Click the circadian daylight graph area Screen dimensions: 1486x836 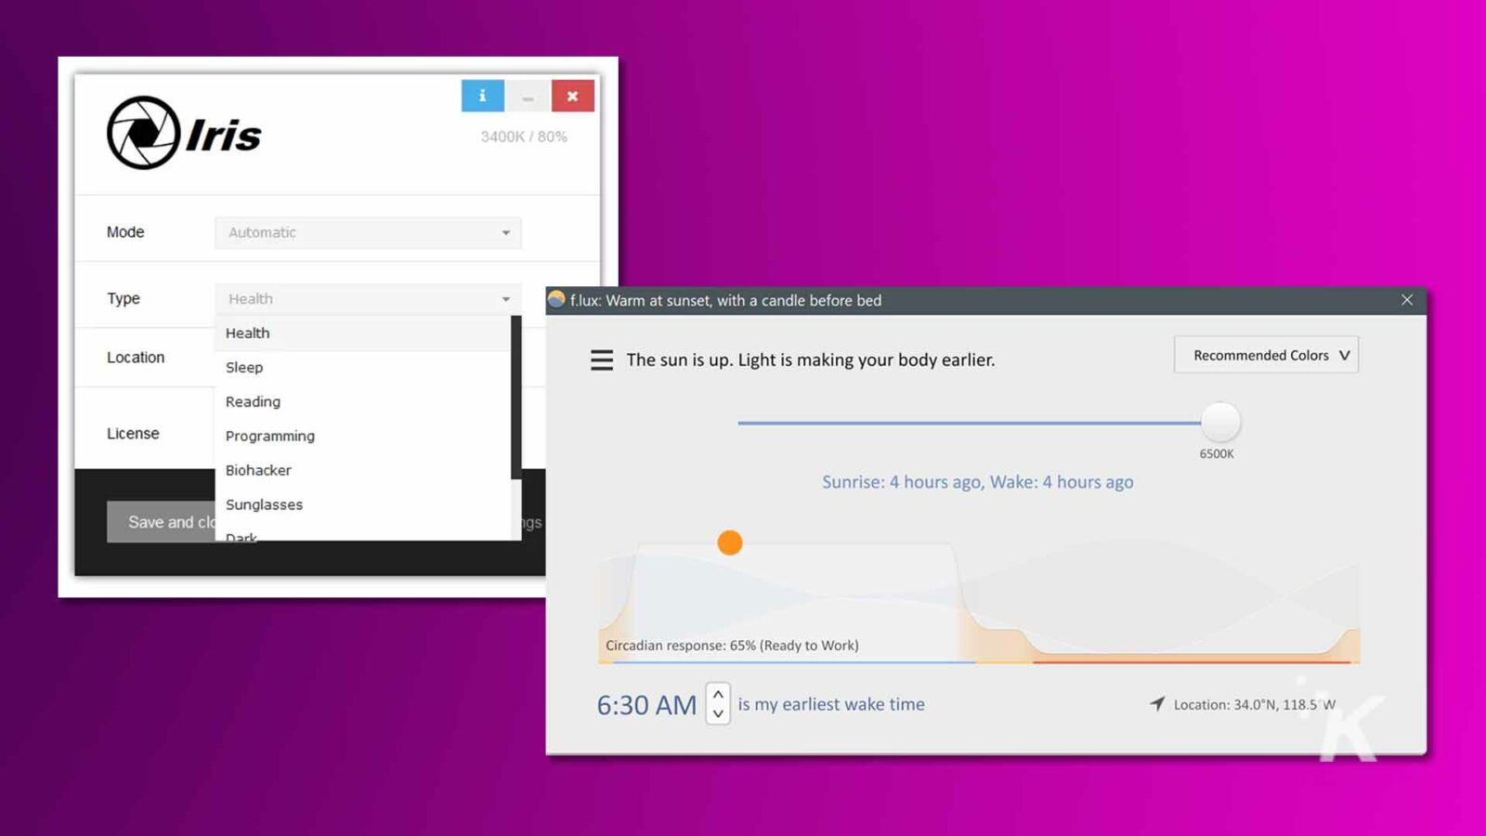point(979,601)
